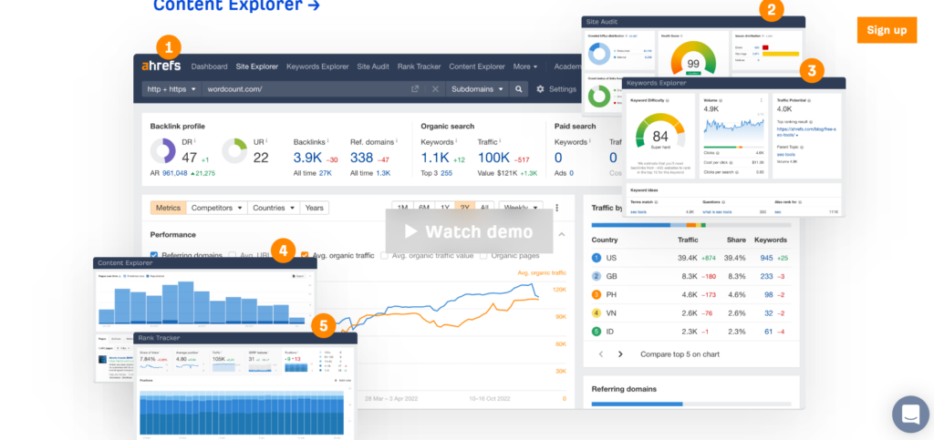This screenshot has height=440, width=934.
Task: Open Keywords Explorer in the nav bar
Action: 317,67
